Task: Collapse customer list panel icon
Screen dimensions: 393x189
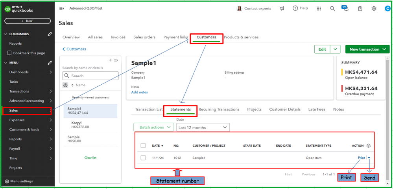Action: click(116, 60)
